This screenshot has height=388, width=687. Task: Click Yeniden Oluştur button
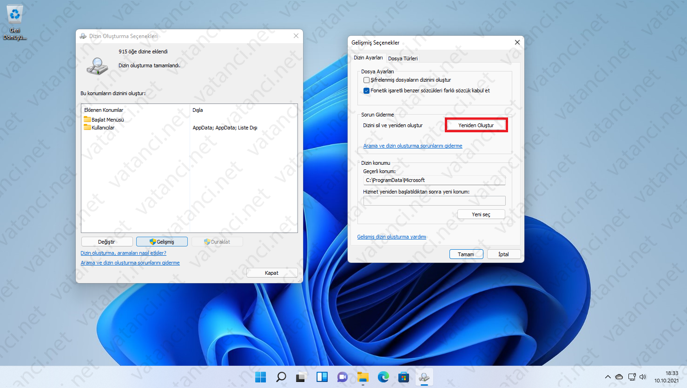pos(476,125)
